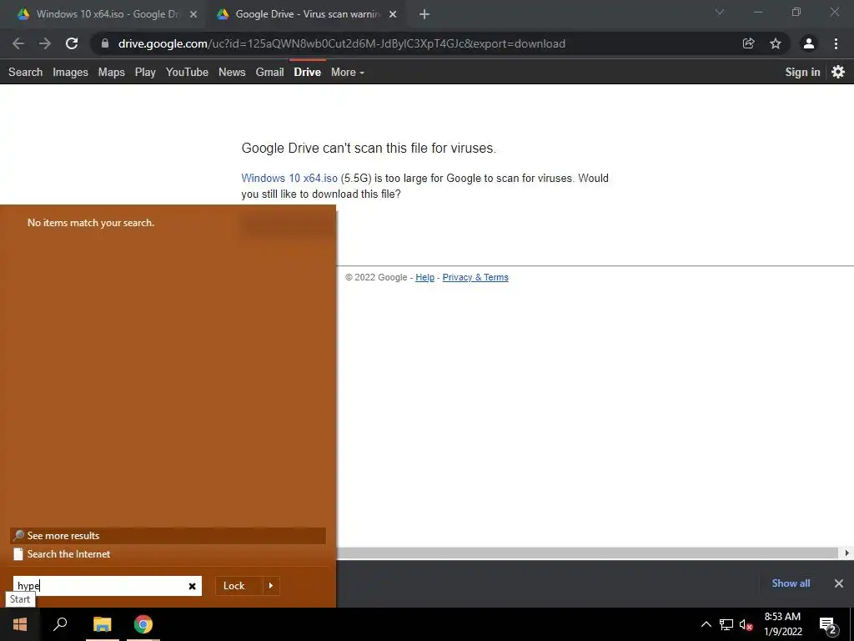Close the Windows 10 x64.iso tab

pos(193,14)
